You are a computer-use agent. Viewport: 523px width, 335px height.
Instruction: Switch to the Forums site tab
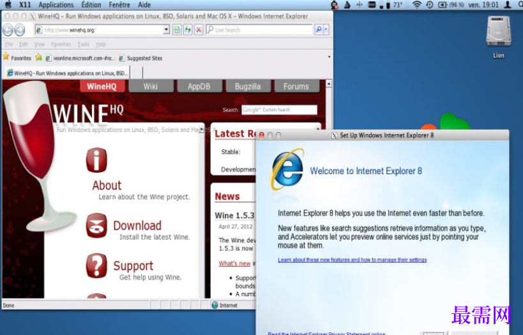(296, 86)
